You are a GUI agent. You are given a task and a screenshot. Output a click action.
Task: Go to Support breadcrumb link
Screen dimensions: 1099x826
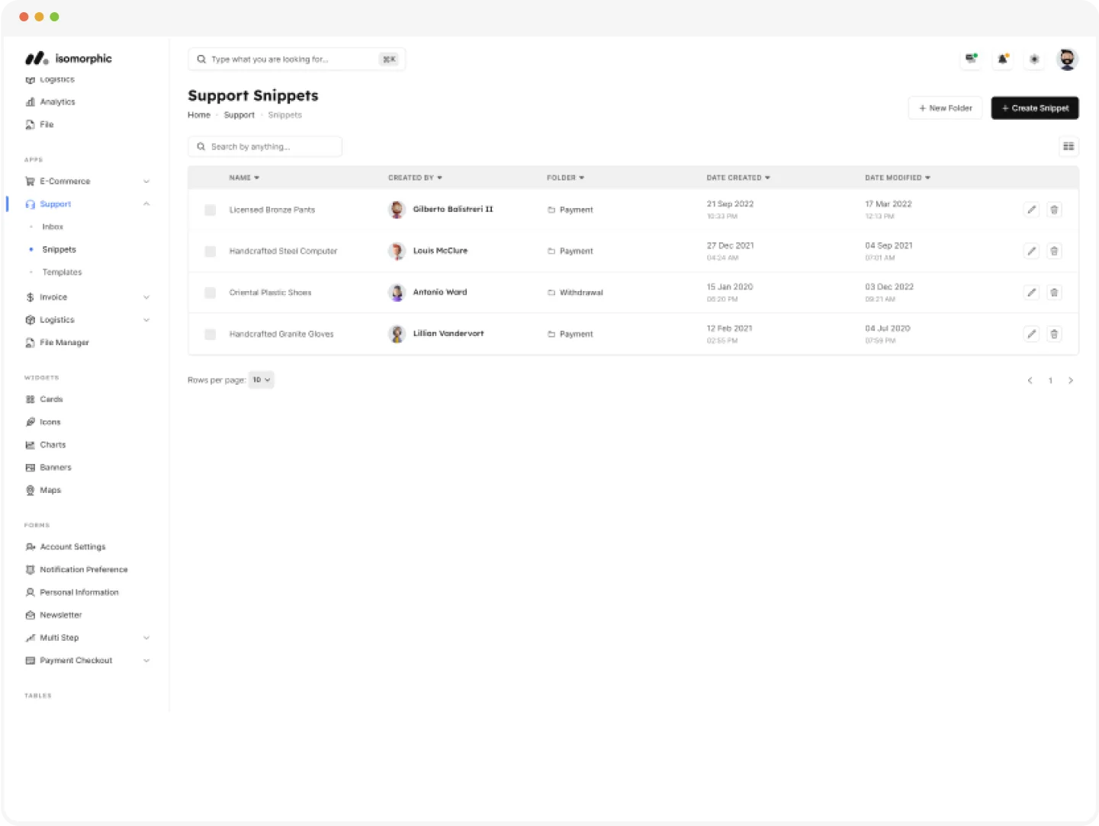coord(239,115)
